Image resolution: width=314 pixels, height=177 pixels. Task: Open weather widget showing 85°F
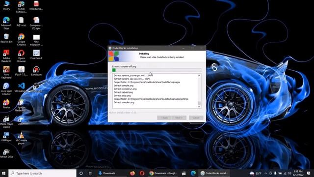pyautogui.click(x=256, y=173)
